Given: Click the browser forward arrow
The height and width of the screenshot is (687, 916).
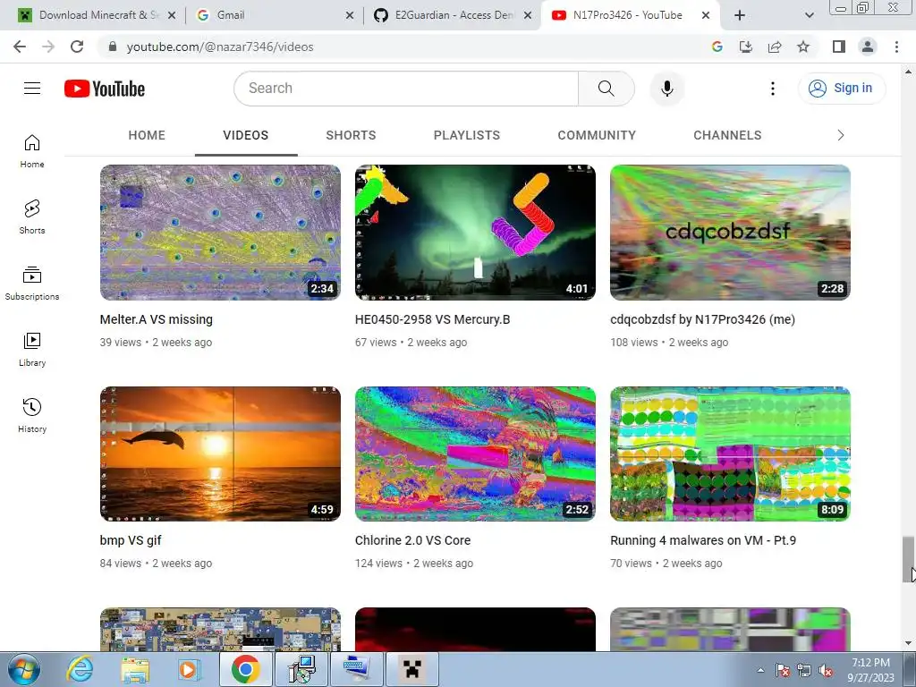Looking at the screenshot, I should pyautogui.click(x=48, y=47).
